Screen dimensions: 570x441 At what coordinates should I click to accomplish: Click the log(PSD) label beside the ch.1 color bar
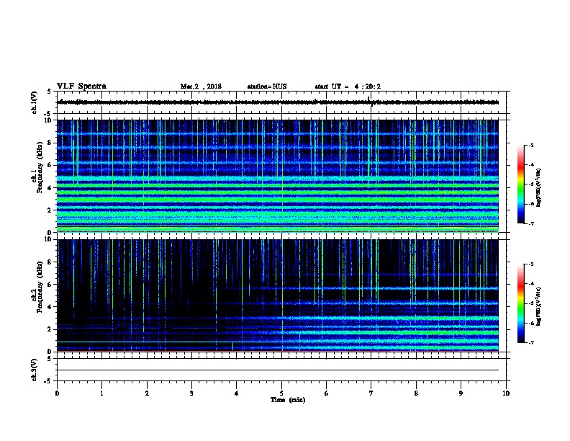click(539, 188)
